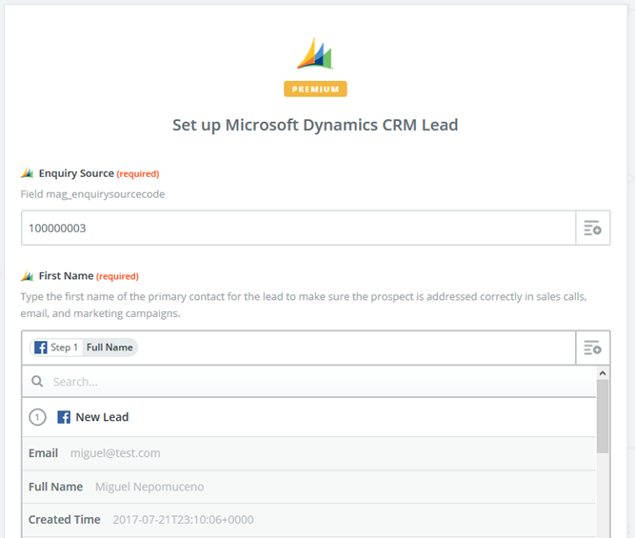This screenshot has width=635, height=538.
Task: Collapse the New Lead step section
Action: (x=308, y=417)
